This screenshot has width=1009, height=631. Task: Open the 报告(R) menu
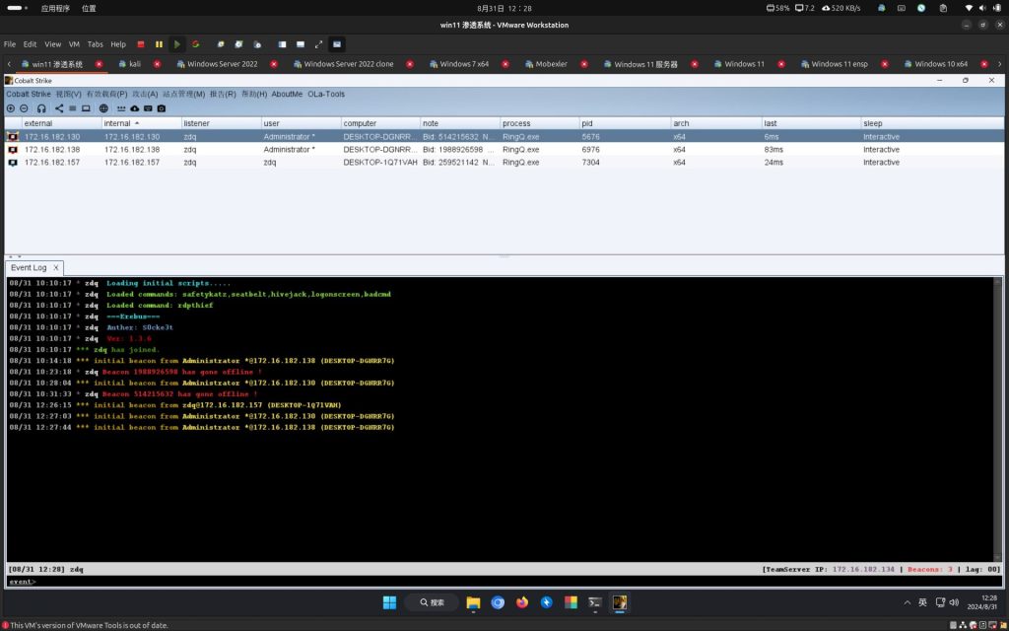click(x=223, y=94)
